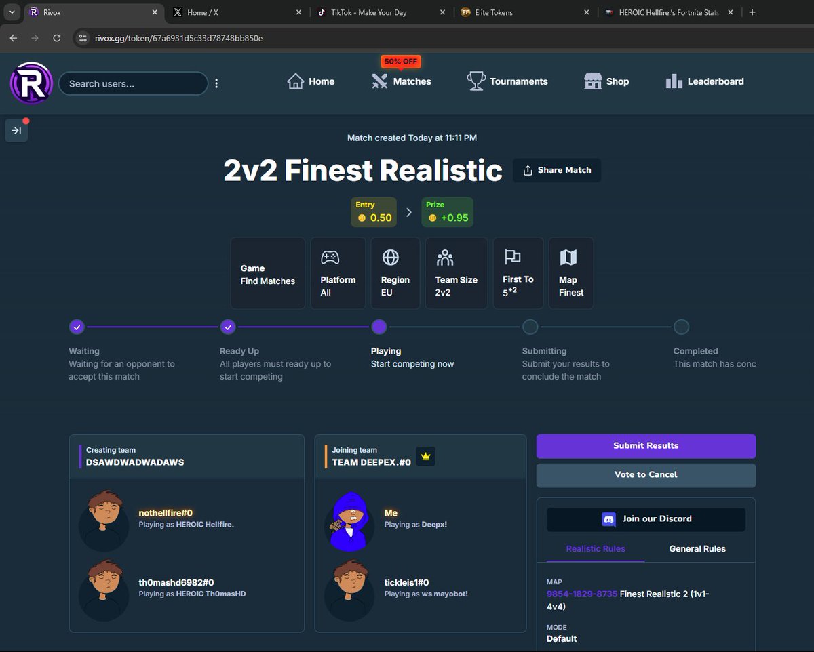This screenshot has width=814, height=652.
Task: Click the globe icon in the Region card
Action: point(390,258)
